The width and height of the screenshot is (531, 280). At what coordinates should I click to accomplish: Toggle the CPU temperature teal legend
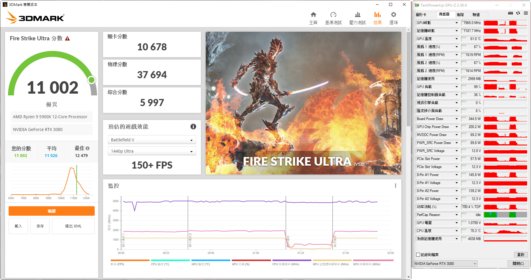coord(170,262)
